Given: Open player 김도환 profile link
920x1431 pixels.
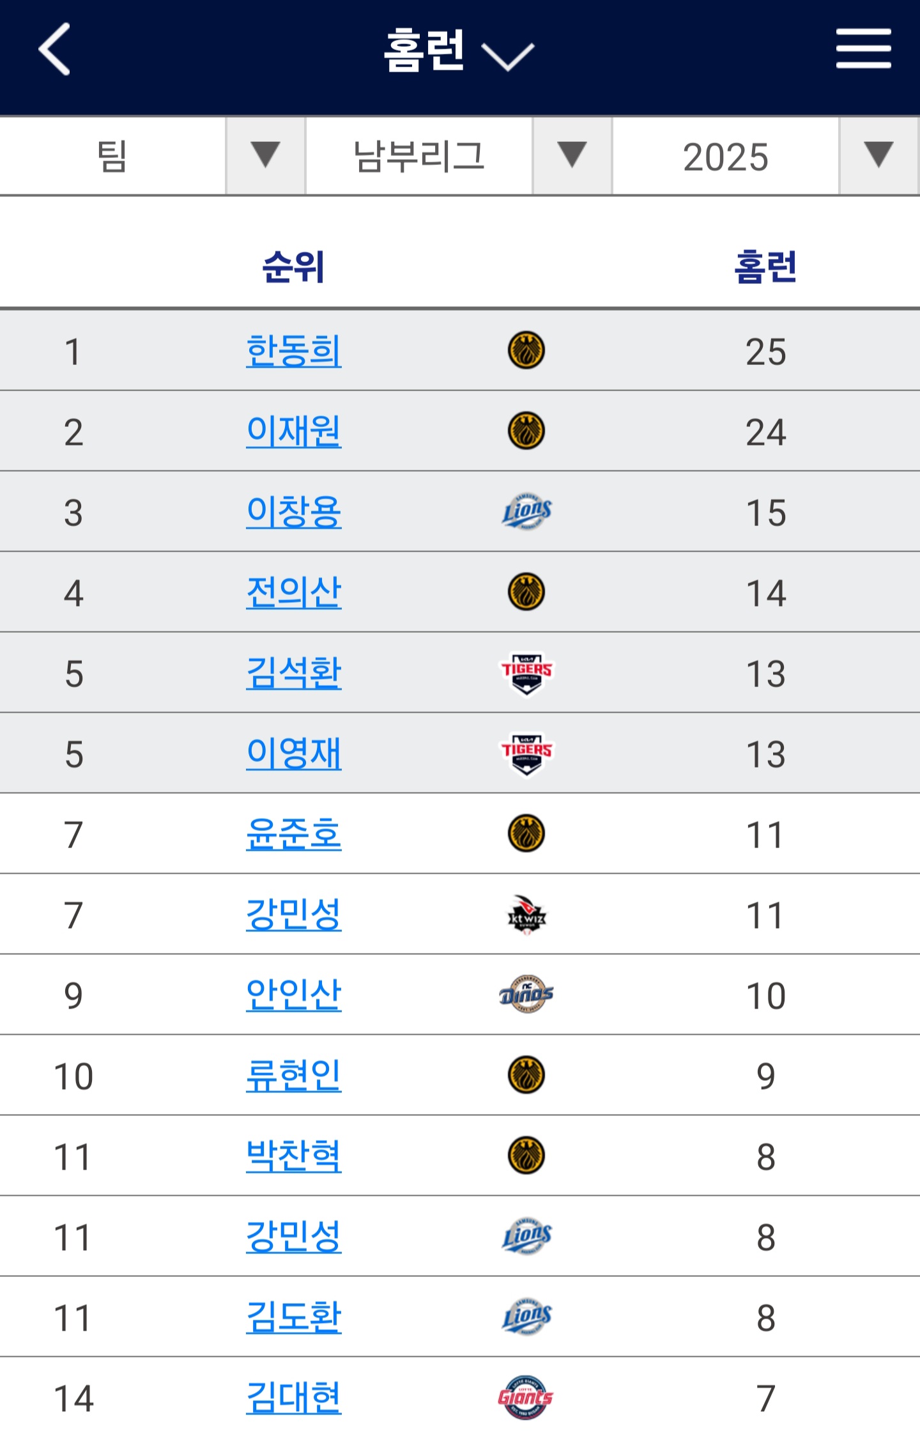Looking at the screenshot, I should [294, 1317].
